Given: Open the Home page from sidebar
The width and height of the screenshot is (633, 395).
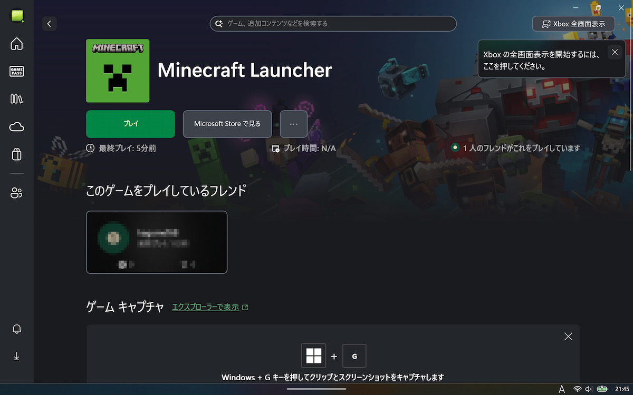Looking at the screenshot, I should pos(17,44).
